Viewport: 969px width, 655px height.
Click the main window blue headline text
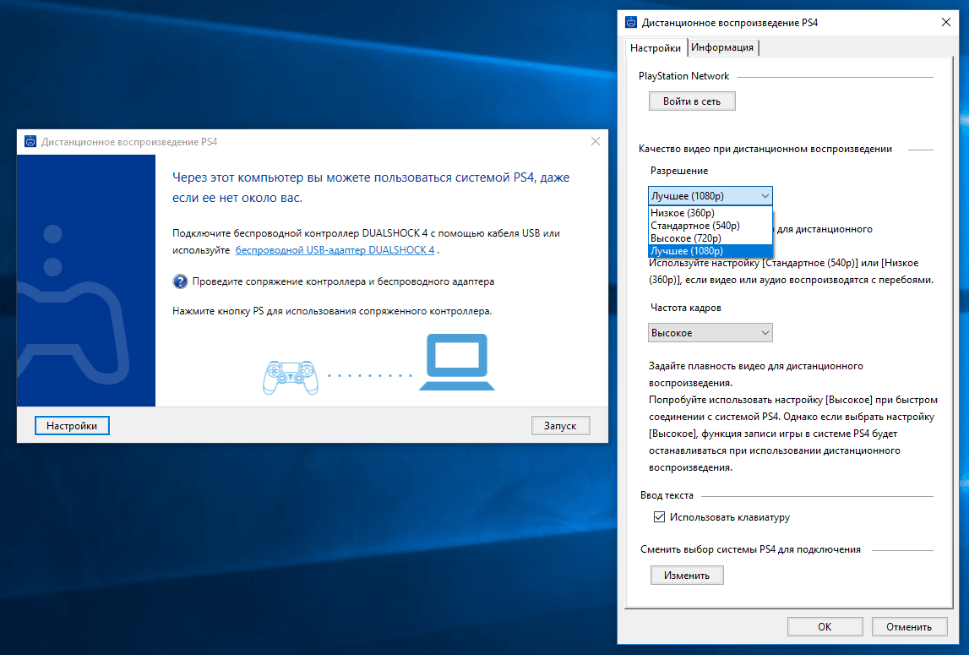click(371, 188)
